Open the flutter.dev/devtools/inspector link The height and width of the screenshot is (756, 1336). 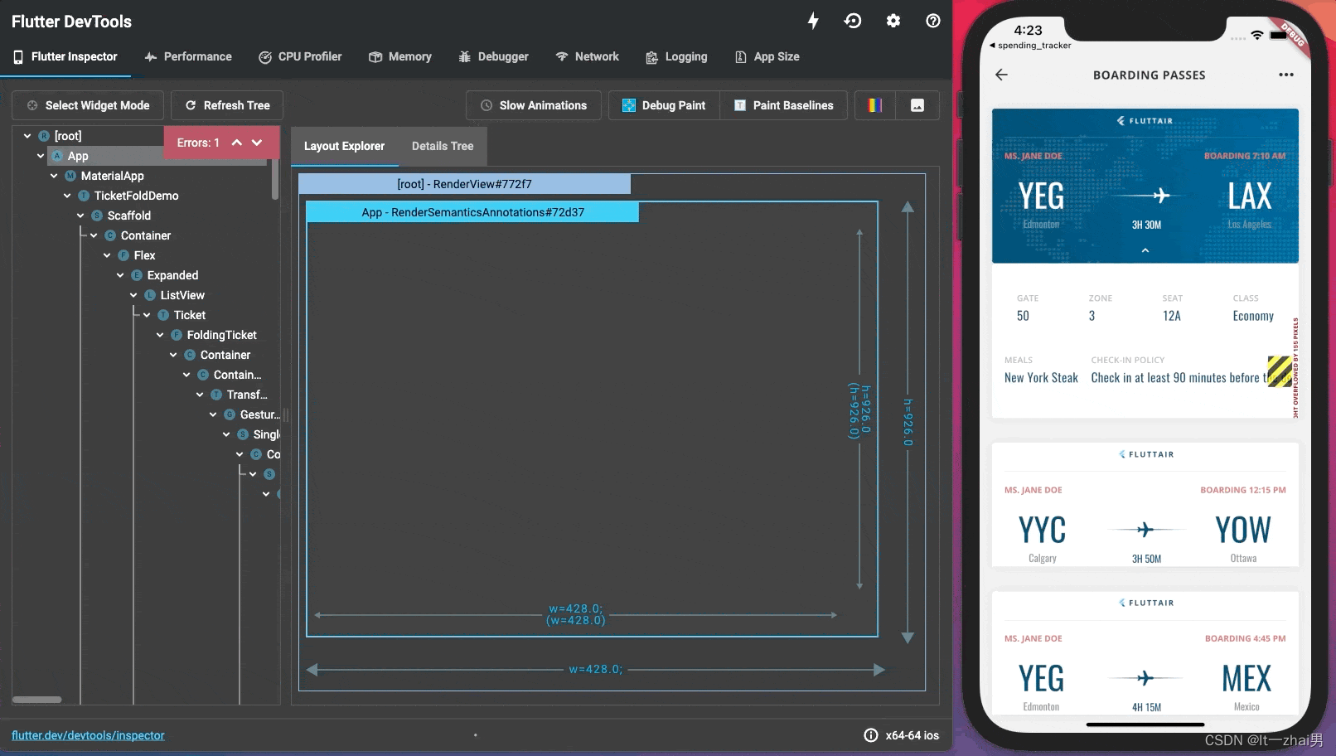(86, 734)
